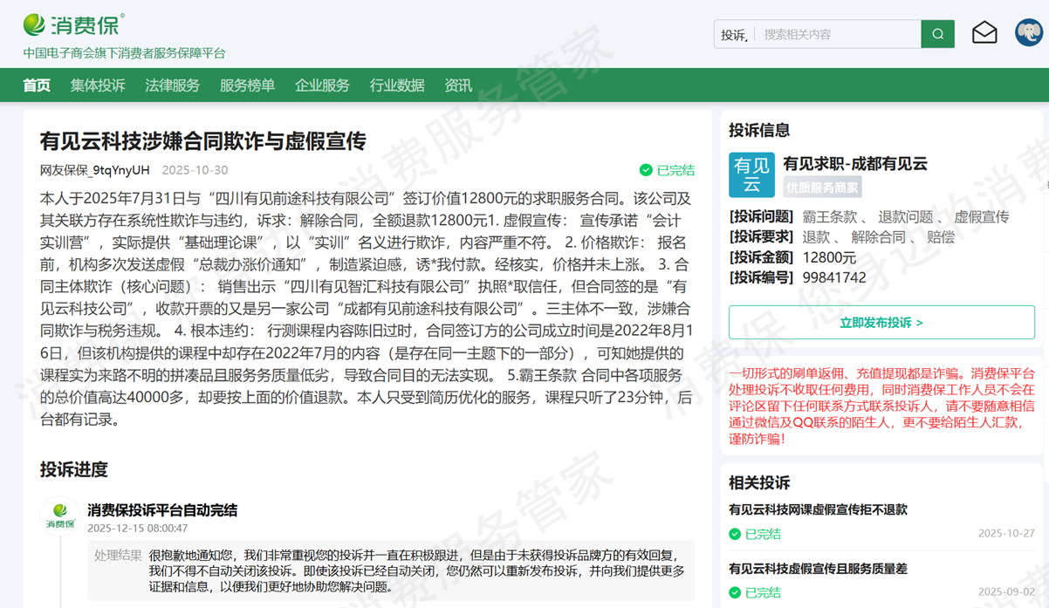Click the 优质服务商家 badge
Viewport: 1049px width, 608px height.
pos(824,188)
